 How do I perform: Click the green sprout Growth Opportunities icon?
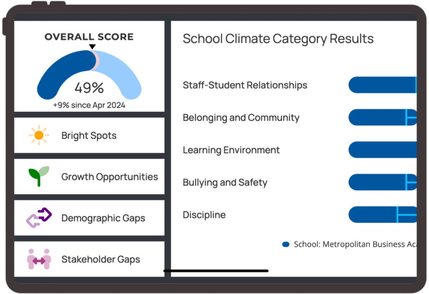point(39,176)
